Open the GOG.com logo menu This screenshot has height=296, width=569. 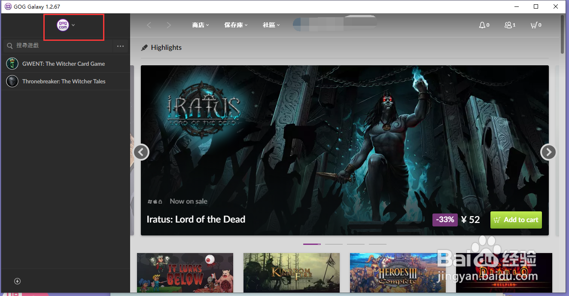pyautogui.click(x=63, y=25)
